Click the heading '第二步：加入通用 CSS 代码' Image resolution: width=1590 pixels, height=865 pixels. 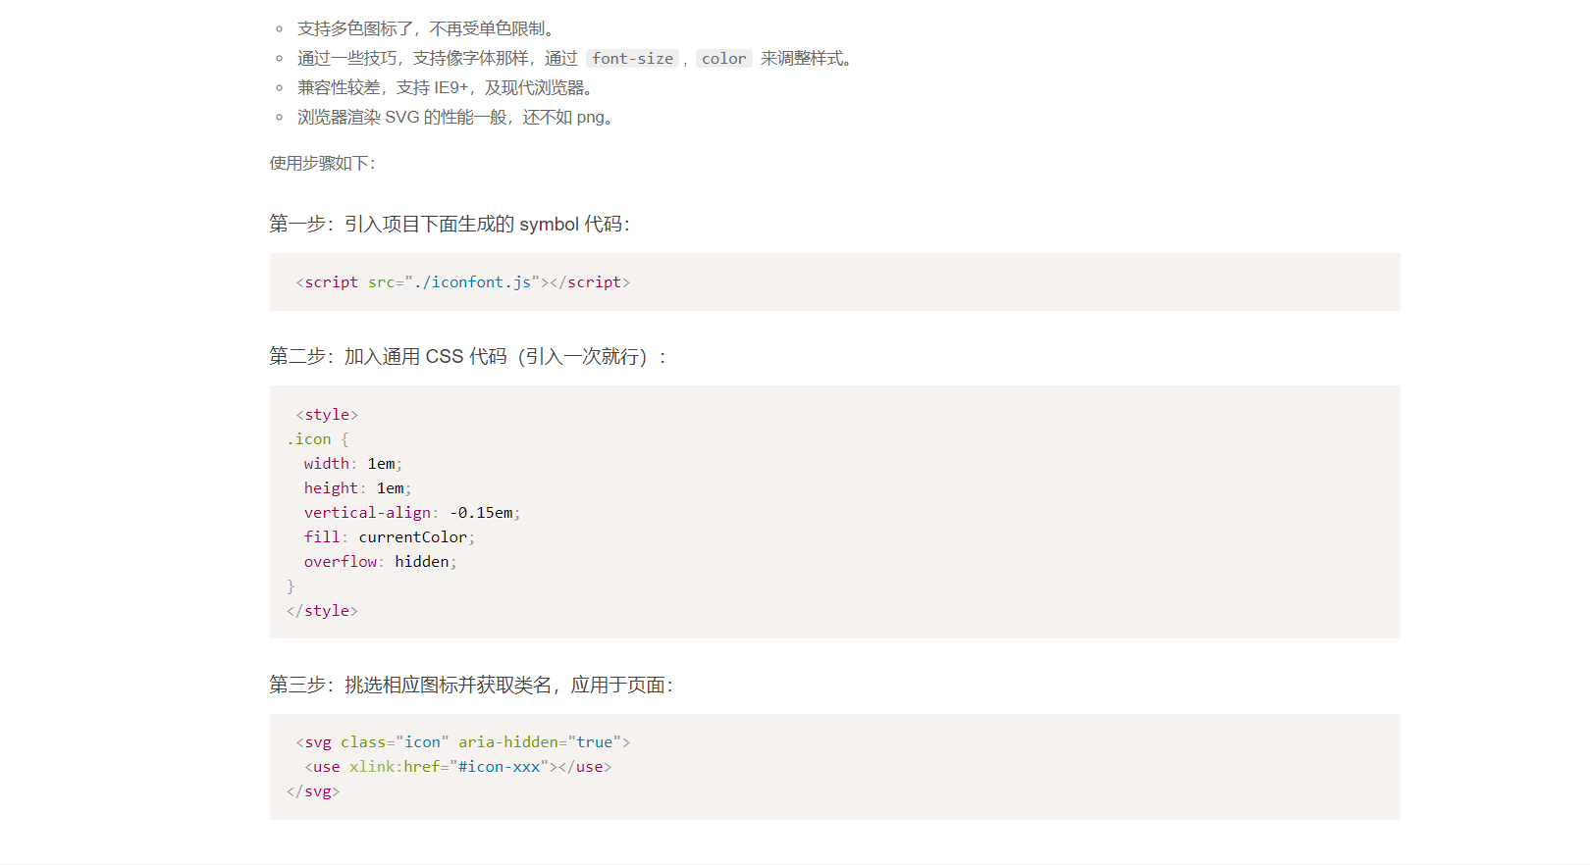468,357
